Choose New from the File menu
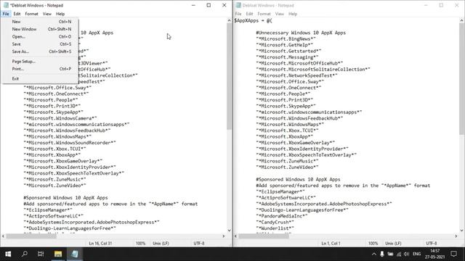This screenshot has width=465, height=261. 40,22
